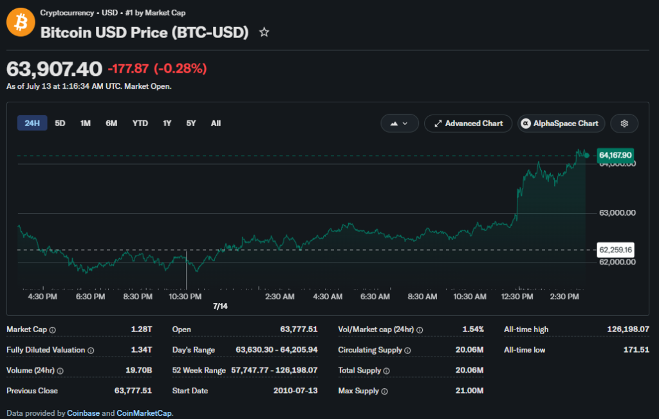Click Vol/Market cap (24hr) info icon
Image resolution: width=659 pixels, height=419 pixels.
[420, 330]
